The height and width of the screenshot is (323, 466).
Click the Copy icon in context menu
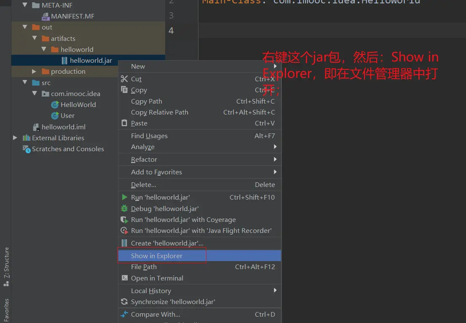point(124,90)
